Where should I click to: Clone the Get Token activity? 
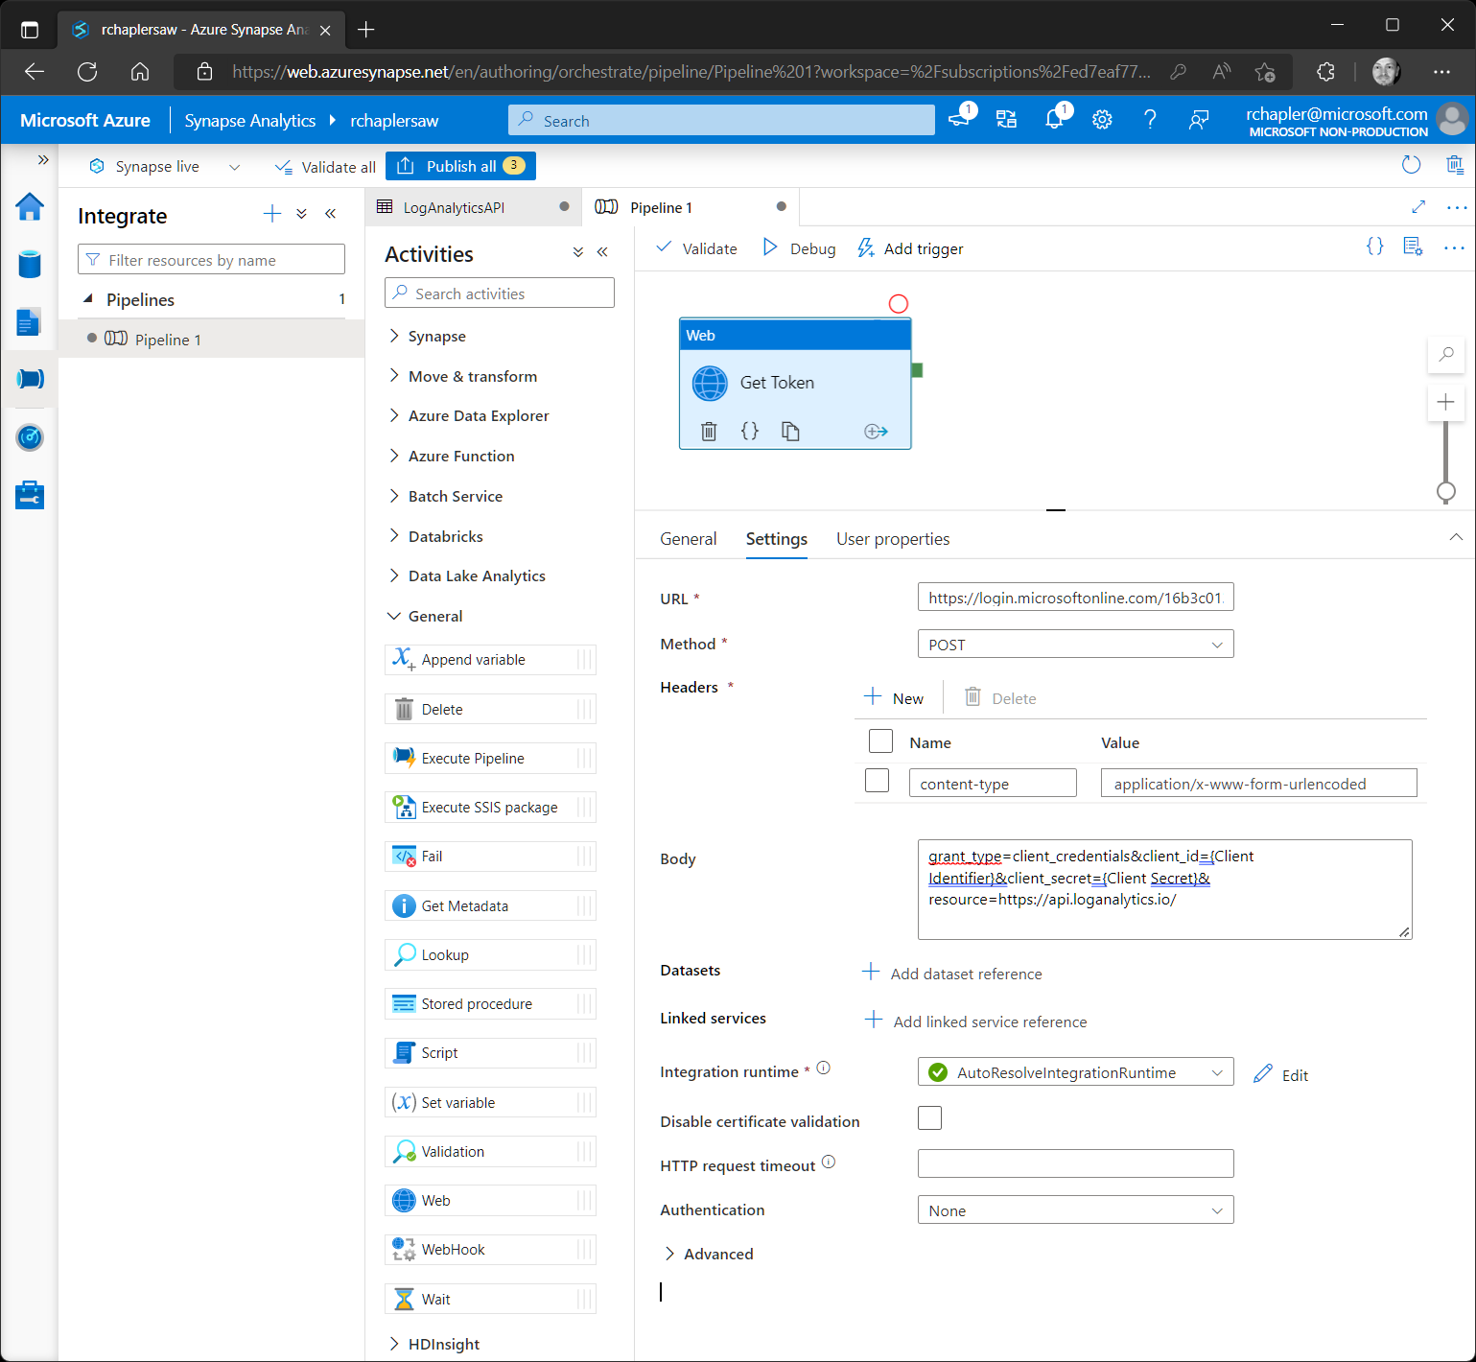790,432
